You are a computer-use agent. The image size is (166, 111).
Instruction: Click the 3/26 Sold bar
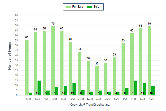(118, 94)
